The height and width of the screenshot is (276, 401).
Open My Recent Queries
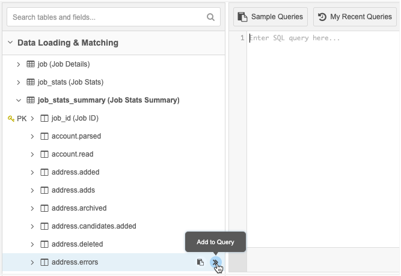pyautogui.click(x=355, y=17)
